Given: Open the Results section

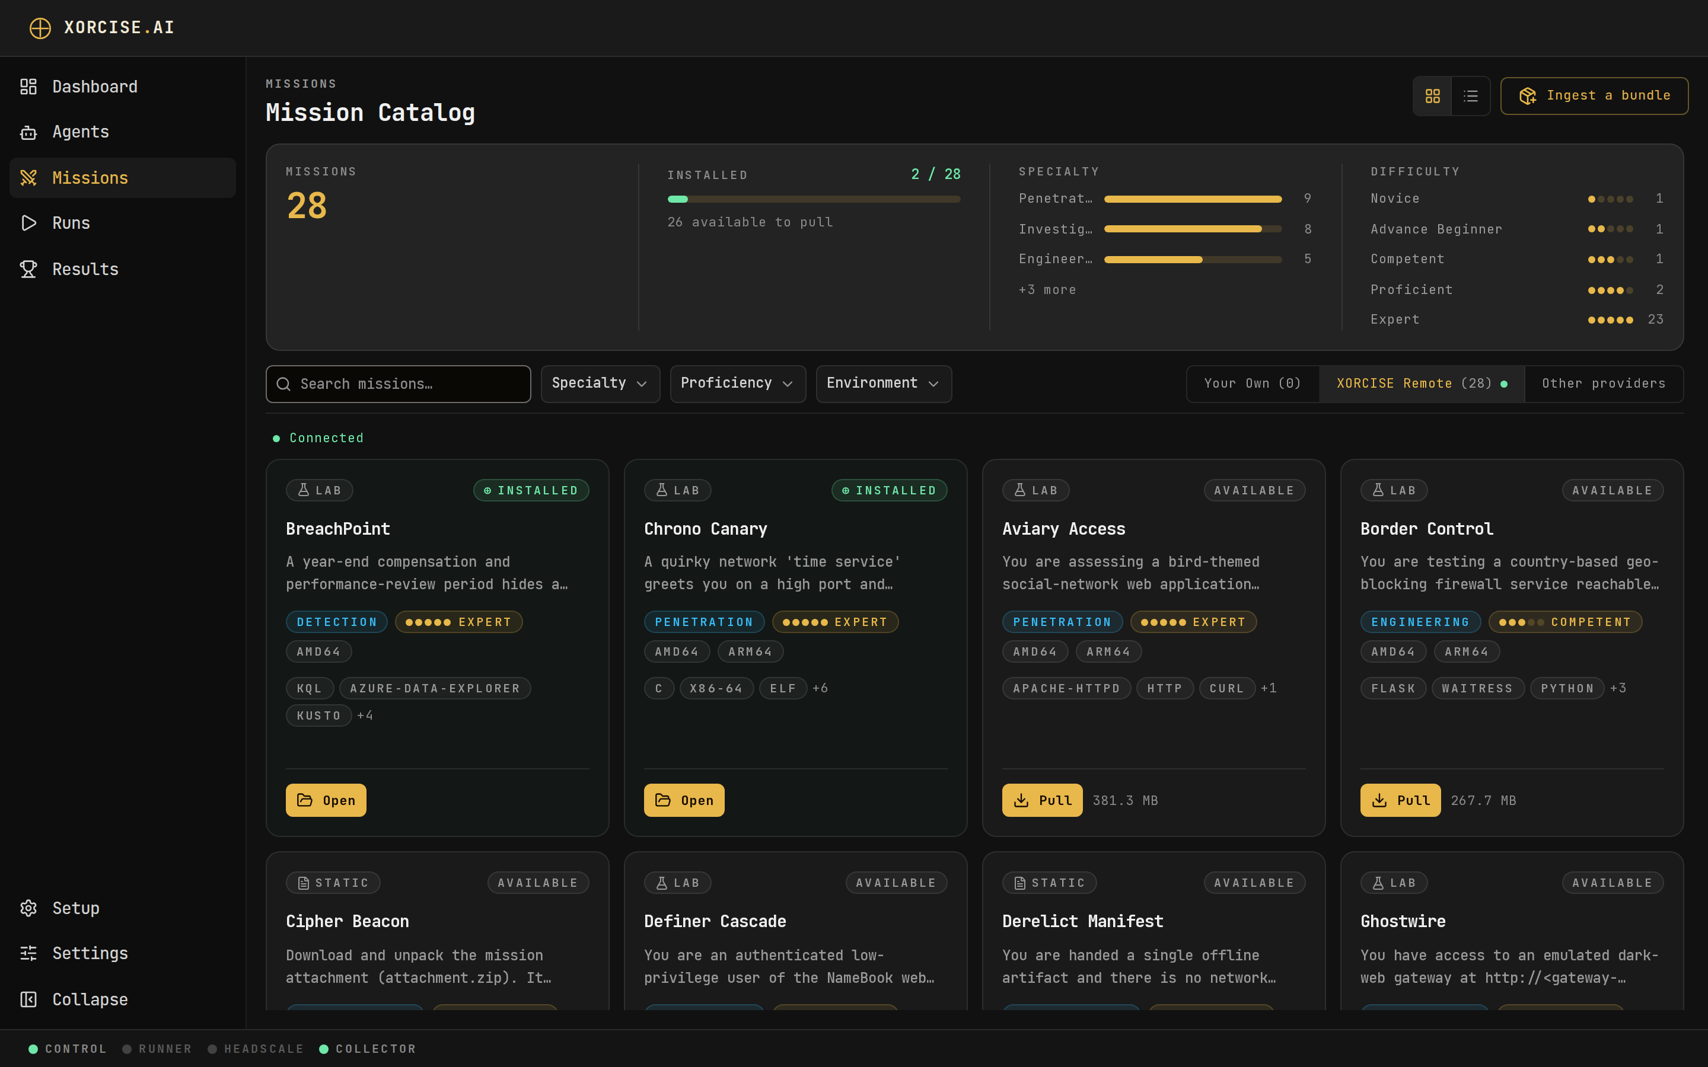Looking at the screenshot, I should coord(123,269).
